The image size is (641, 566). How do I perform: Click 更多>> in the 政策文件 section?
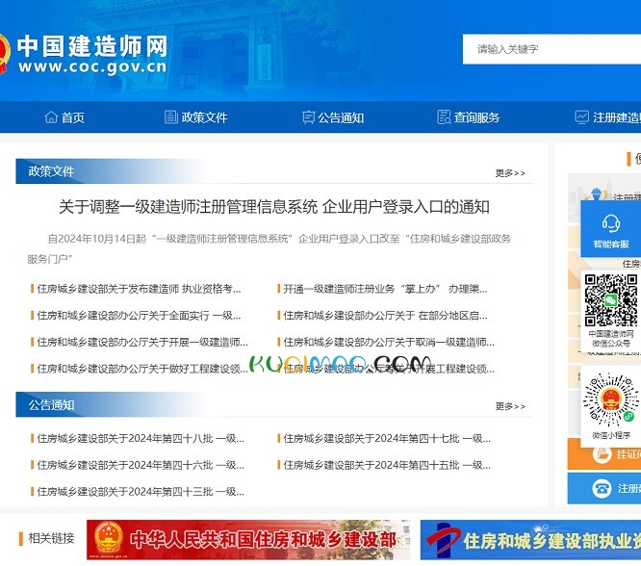(510, 173)
